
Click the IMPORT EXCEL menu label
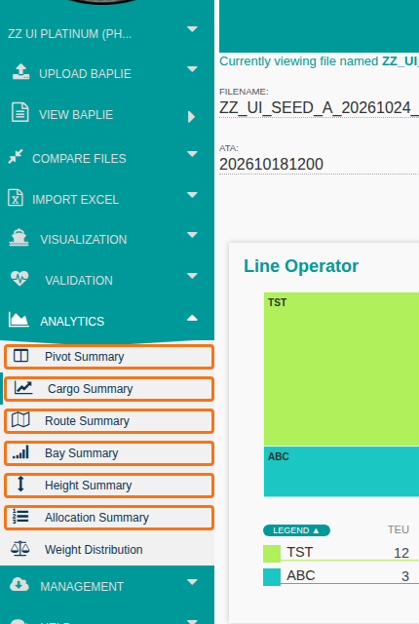[x=76, y=200]
